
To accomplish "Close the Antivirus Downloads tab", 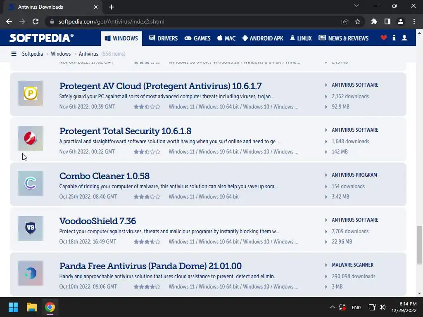I will click(x=96, y=7).
